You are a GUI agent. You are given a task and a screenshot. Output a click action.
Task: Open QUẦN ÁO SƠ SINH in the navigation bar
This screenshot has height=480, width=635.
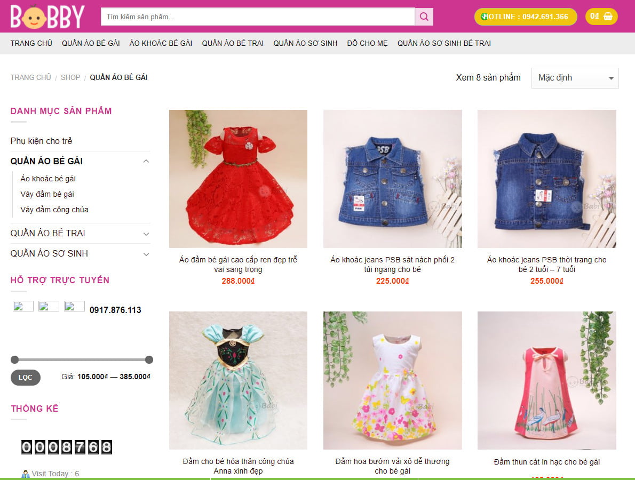coord(305,43)
